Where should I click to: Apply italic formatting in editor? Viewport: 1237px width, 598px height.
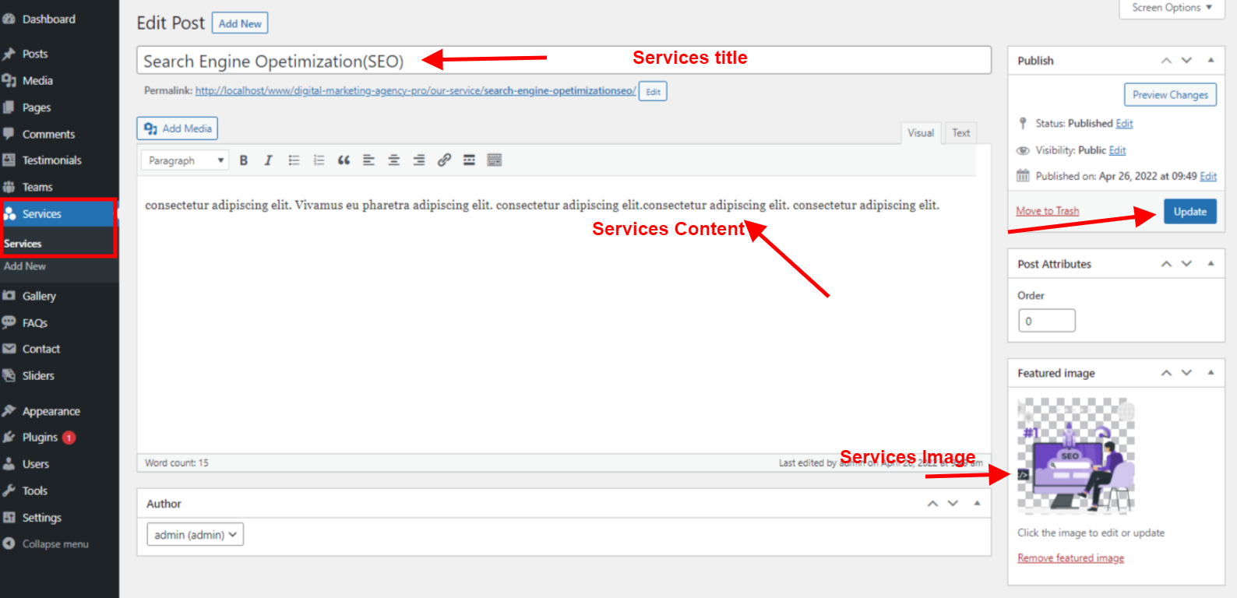coord(269,160)
